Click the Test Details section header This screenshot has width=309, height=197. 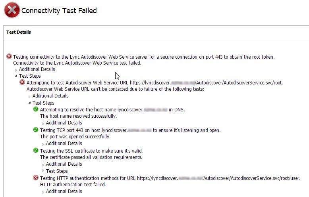[19, 32]
